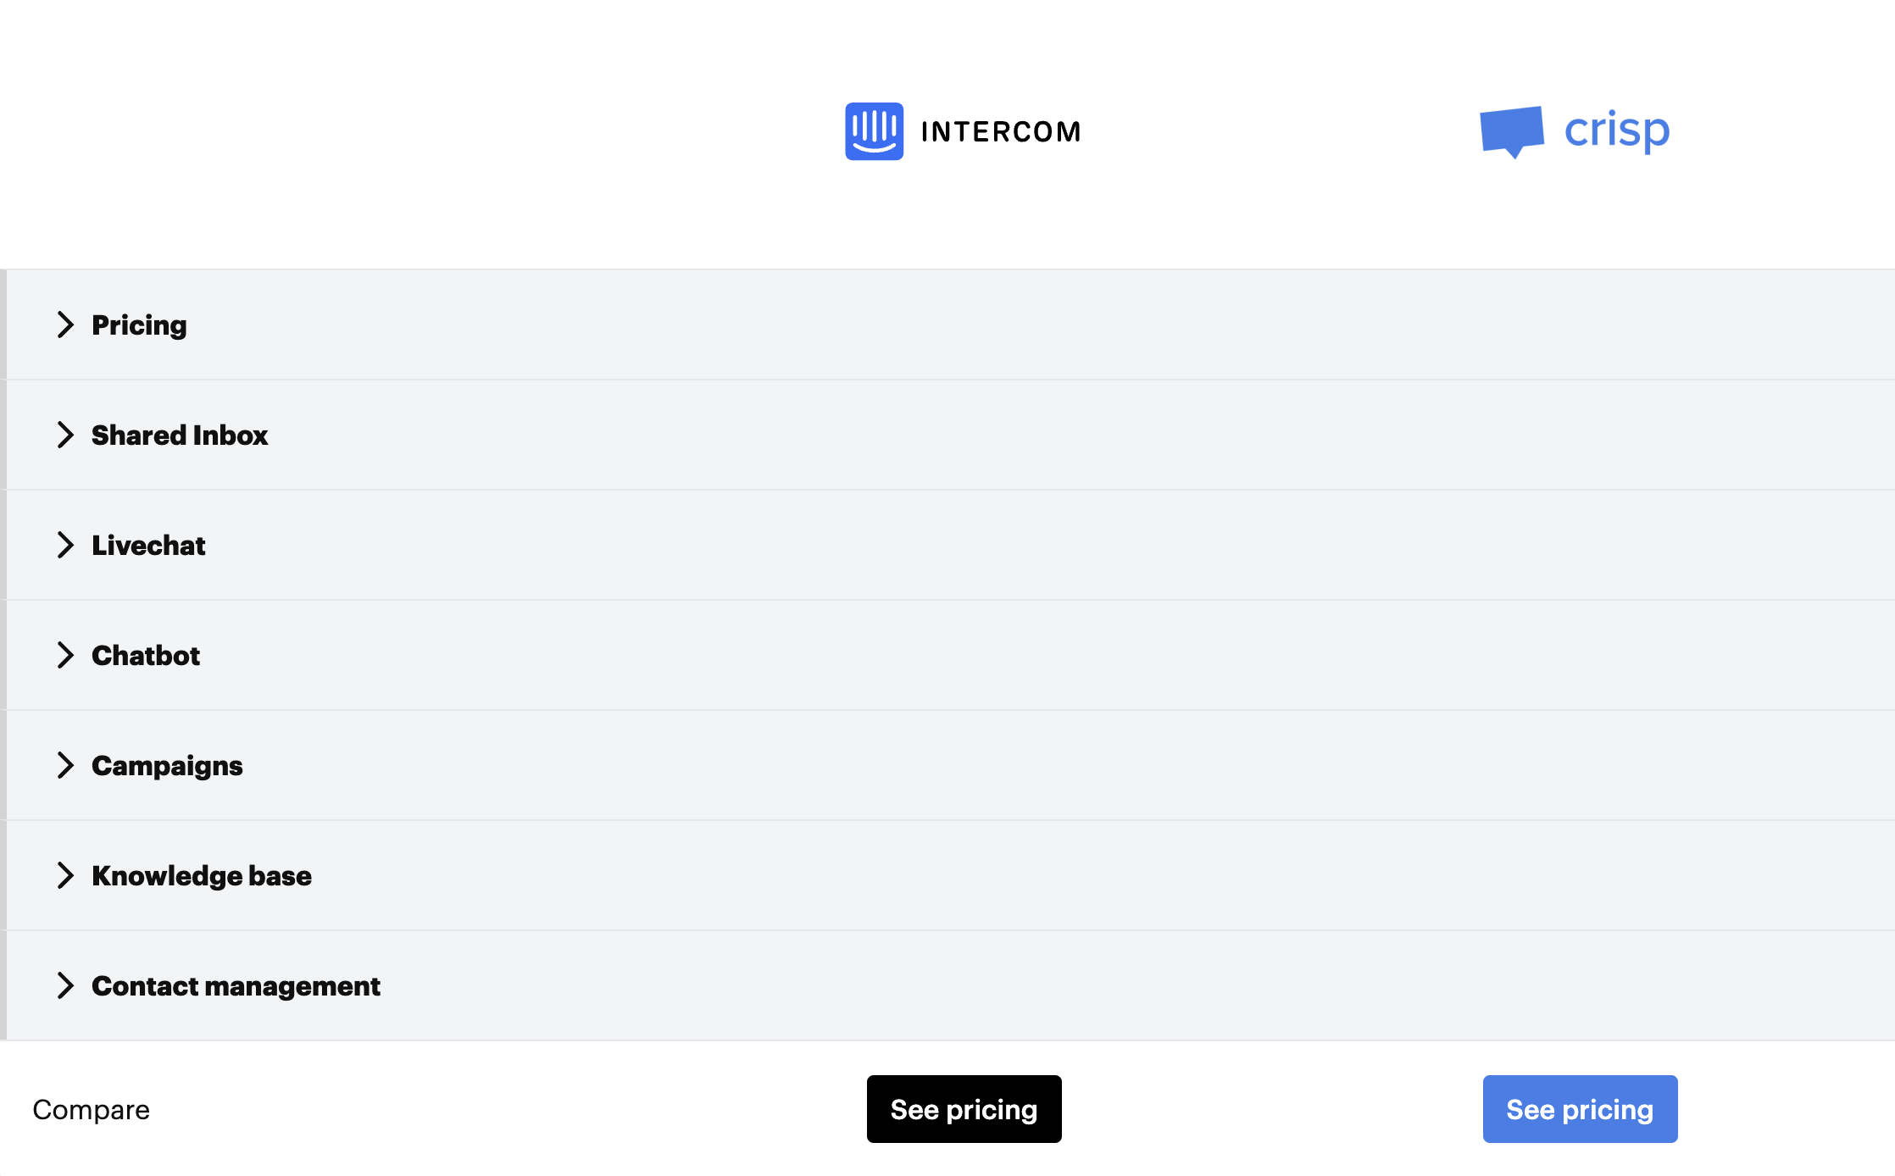The image size is (1895, 1176).
Task: Expand the Knowledge base chevron
Action: [x=65, y=875]
